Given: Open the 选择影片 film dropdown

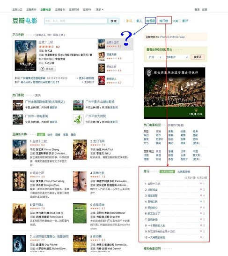Looking at the screenshot, I should 177,57.
